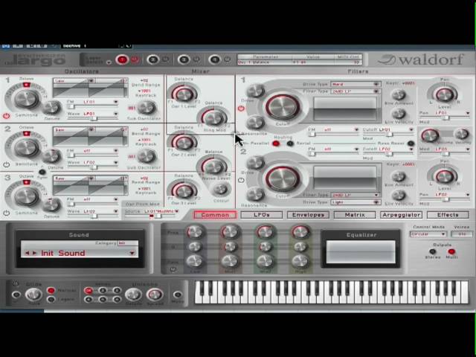Click Filter 1 Env Amount knob
476x357 pixels.
click(399, 94)
